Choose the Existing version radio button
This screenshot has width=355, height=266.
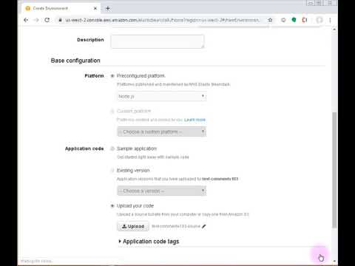pos(112,171)
